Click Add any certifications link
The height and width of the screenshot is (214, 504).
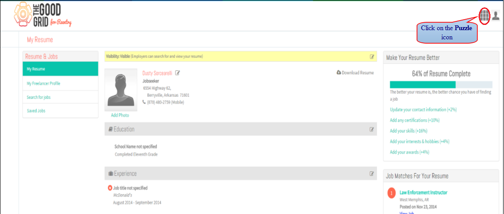(x=415, y=120)
